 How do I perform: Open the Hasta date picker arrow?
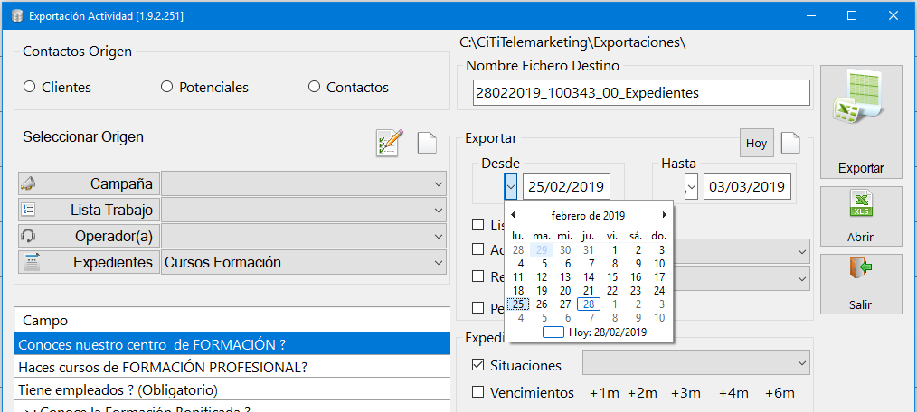click(691, 187)
